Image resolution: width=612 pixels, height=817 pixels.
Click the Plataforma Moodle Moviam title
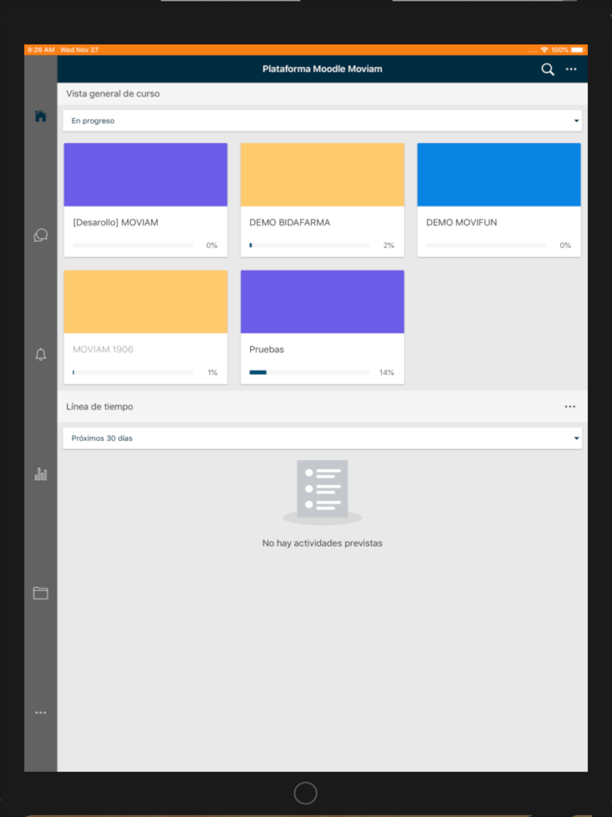pyautogui.click(x=323, y=69)
